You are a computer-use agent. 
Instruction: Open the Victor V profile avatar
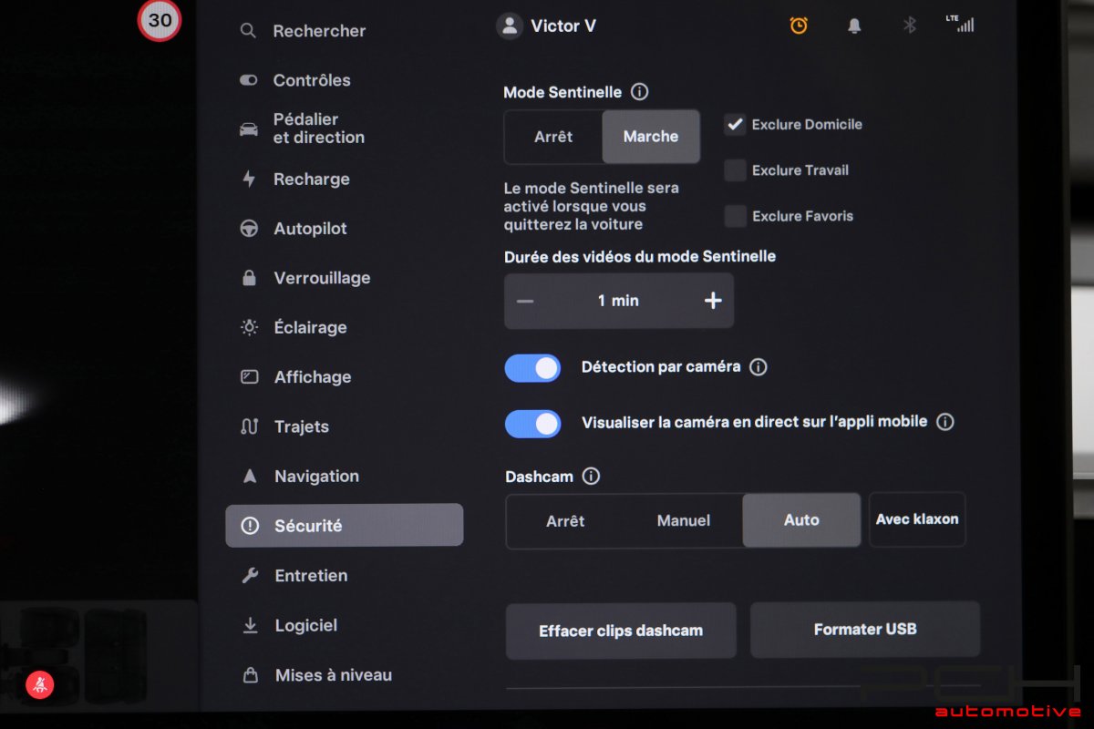[509, 26]
